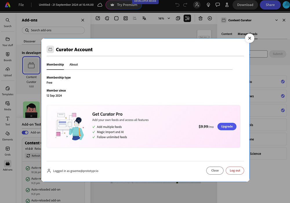290x203 pixels.
Task: Click the Download button
Action: pos(245,5)
